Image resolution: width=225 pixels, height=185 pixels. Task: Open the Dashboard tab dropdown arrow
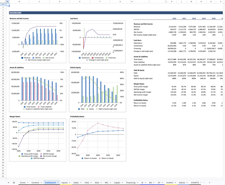[x=58, y=182]
